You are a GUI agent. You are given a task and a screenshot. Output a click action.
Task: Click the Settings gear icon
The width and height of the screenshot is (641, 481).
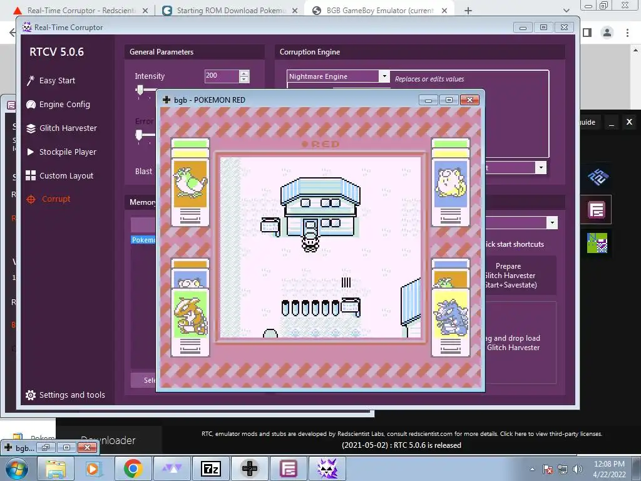31,395
